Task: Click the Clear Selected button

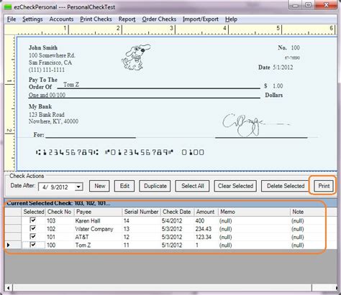Action: tap(235, 186)
